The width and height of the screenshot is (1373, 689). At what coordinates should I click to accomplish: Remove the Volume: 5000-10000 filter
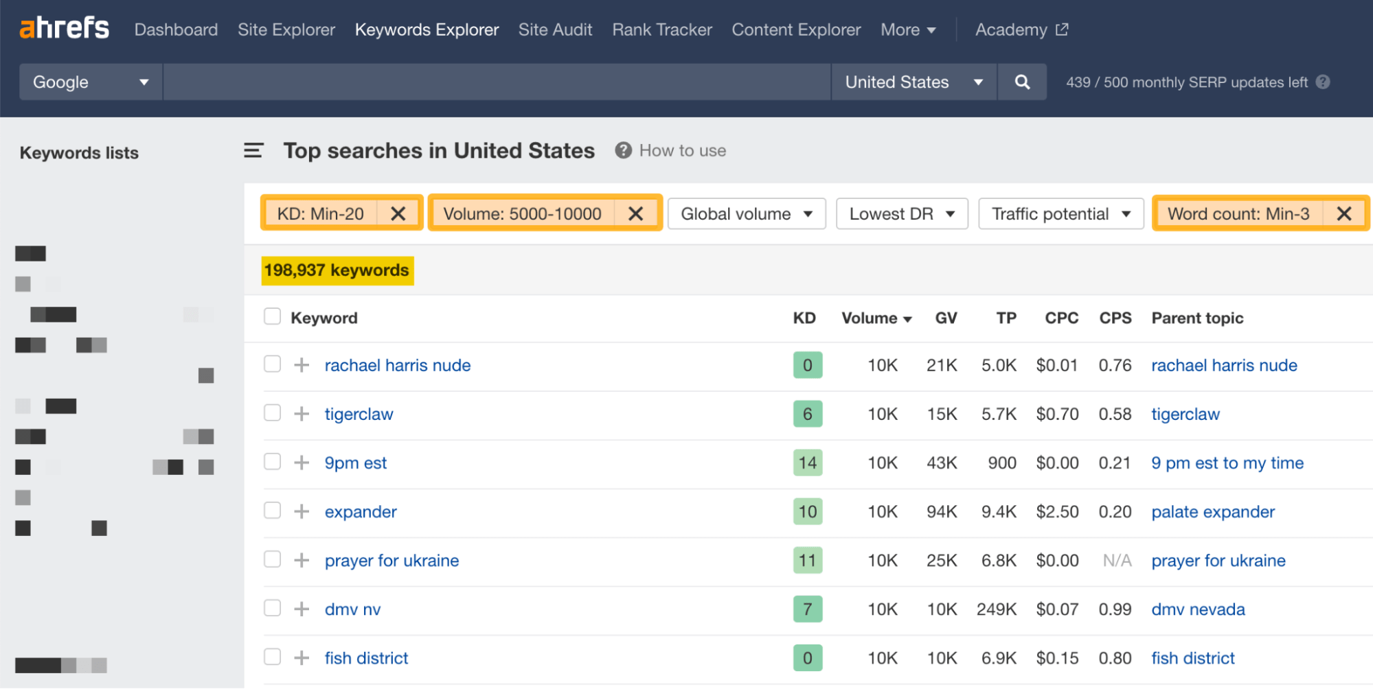pos(636,213)
